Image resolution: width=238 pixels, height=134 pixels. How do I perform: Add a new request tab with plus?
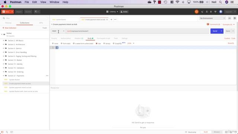[111, 20]
